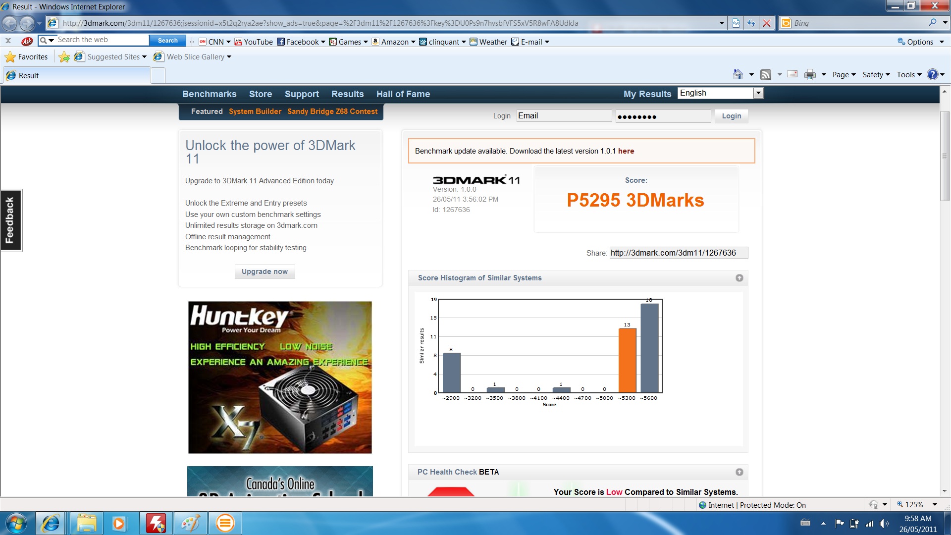The image size is (951, 535).
Task: Click the Read Mail envelope icon
Action: [792, 74]
